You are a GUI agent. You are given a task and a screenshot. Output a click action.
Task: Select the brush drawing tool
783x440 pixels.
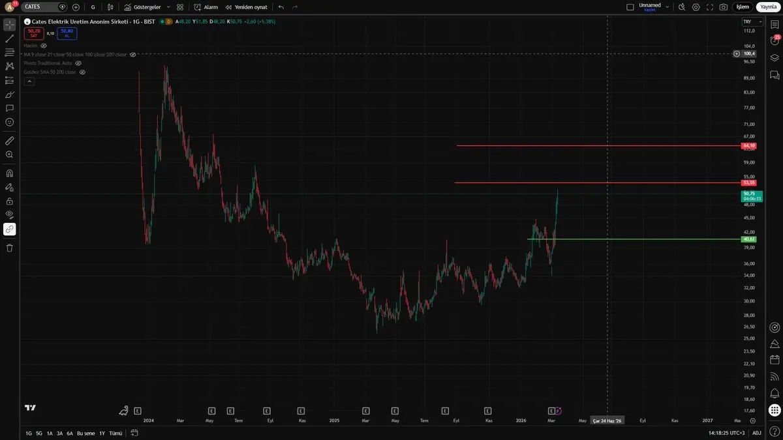click(10, 95)
